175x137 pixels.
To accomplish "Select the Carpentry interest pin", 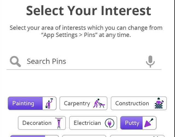I will click(77, 103).
